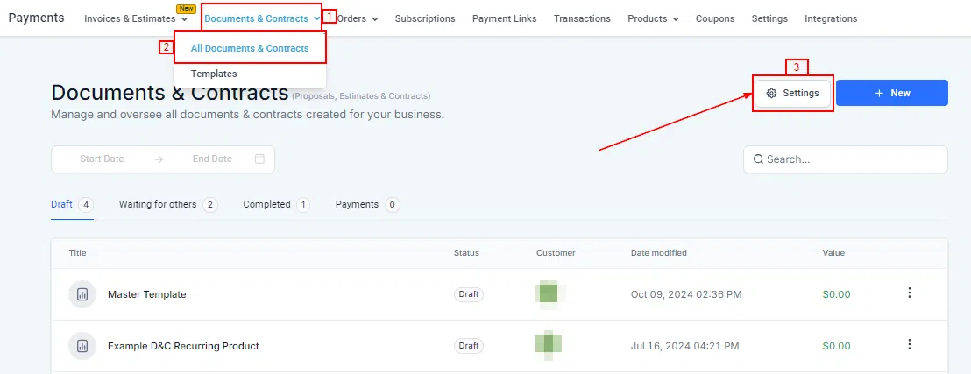Viewport: 971px width, 374px height.
Task: Click customer avatar in Master Template row
Action: tap(548, 293)
